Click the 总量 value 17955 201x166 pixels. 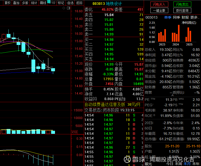click(108, 79)
